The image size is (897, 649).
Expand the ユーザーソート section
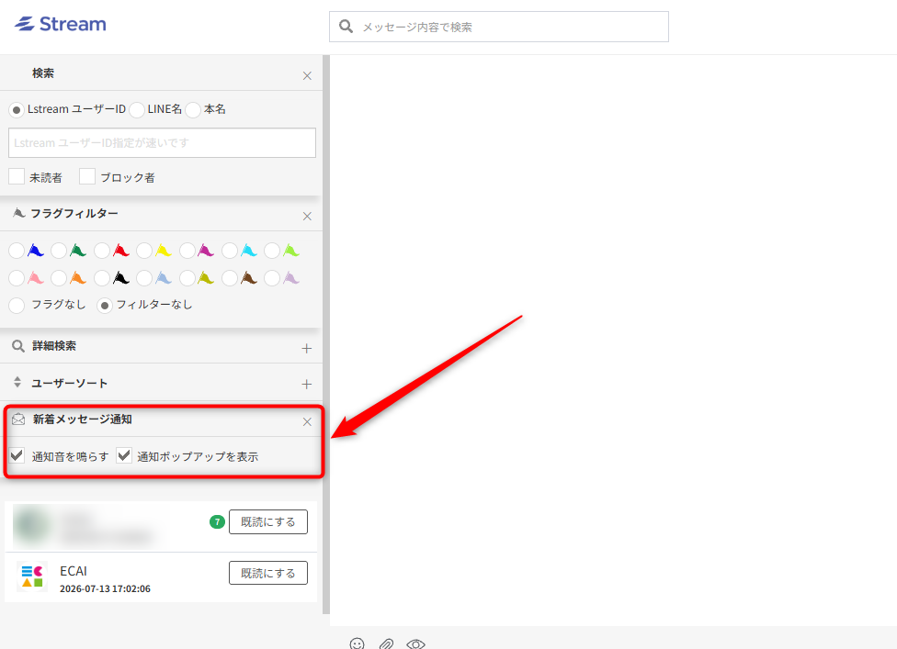pyautogui.click(x=307, y=385)
